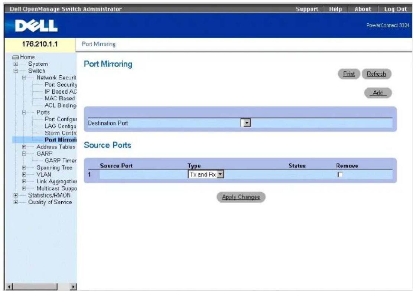Click the Source Port field in row 1
Viewport: 413px width, 291px height.
(142, 174)
